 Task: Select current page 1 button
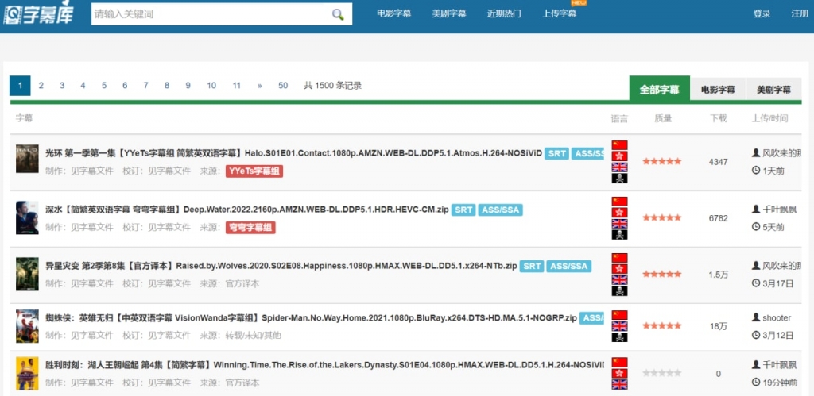coord(20,86)
